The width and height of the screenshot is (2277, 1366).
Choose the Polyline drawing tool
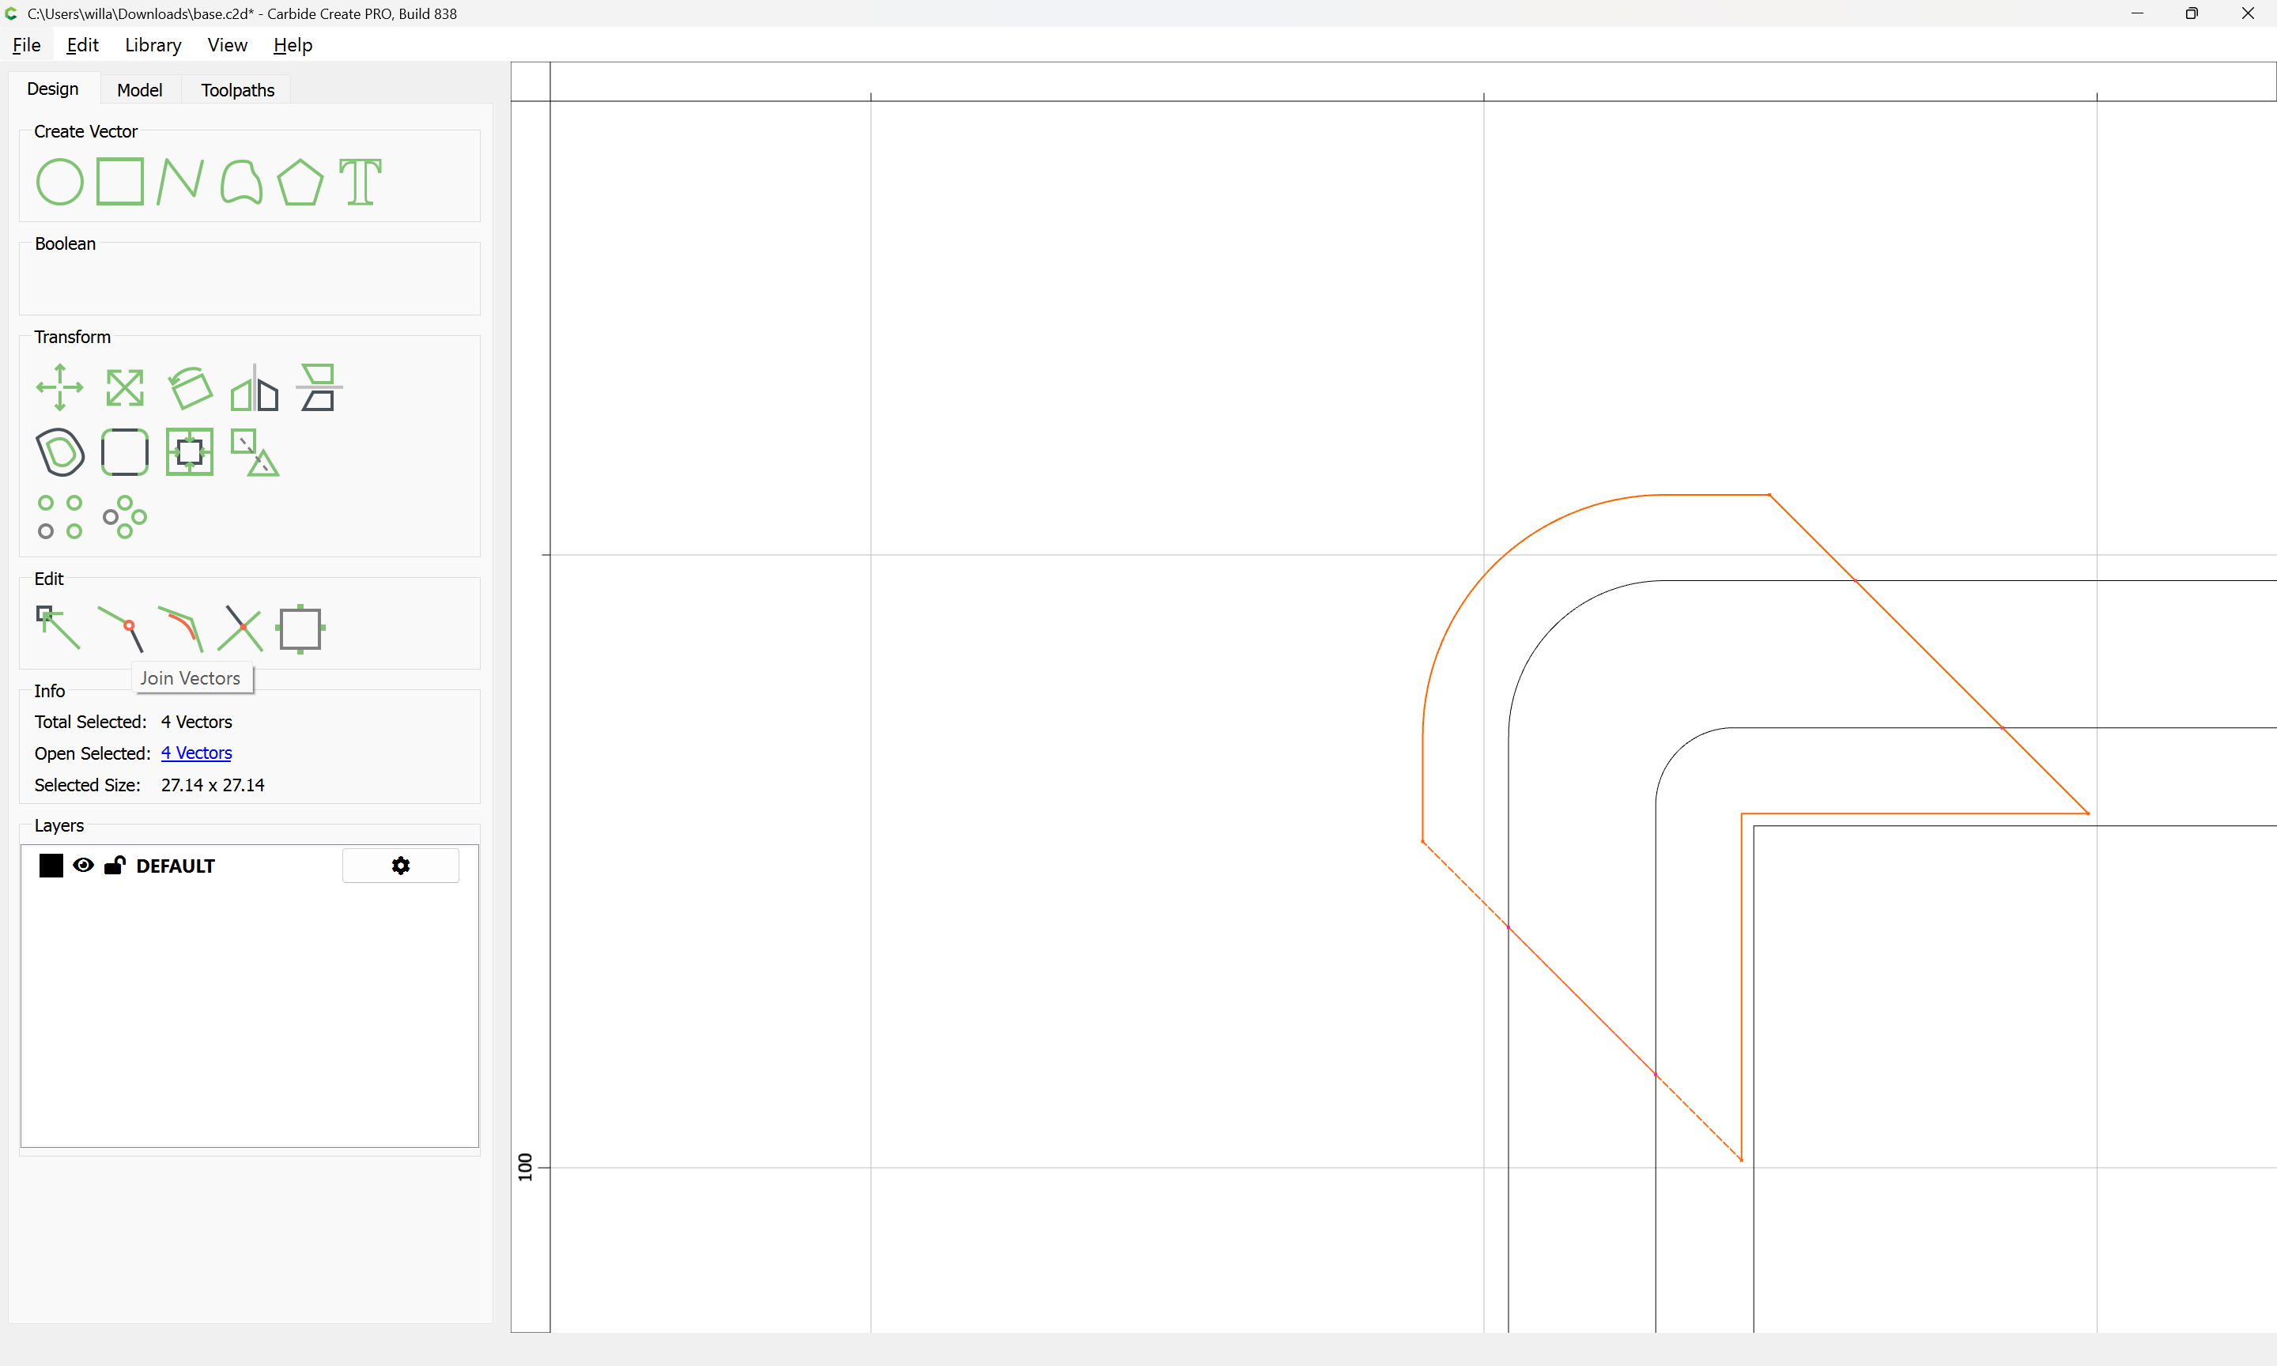point(180,181)
